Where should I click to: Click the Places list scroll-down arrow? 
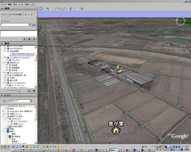36,87
